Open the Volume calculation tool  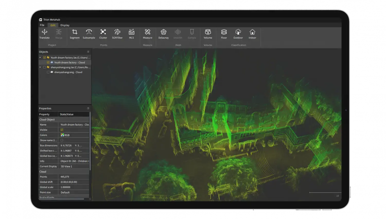[x=208, y=34]
